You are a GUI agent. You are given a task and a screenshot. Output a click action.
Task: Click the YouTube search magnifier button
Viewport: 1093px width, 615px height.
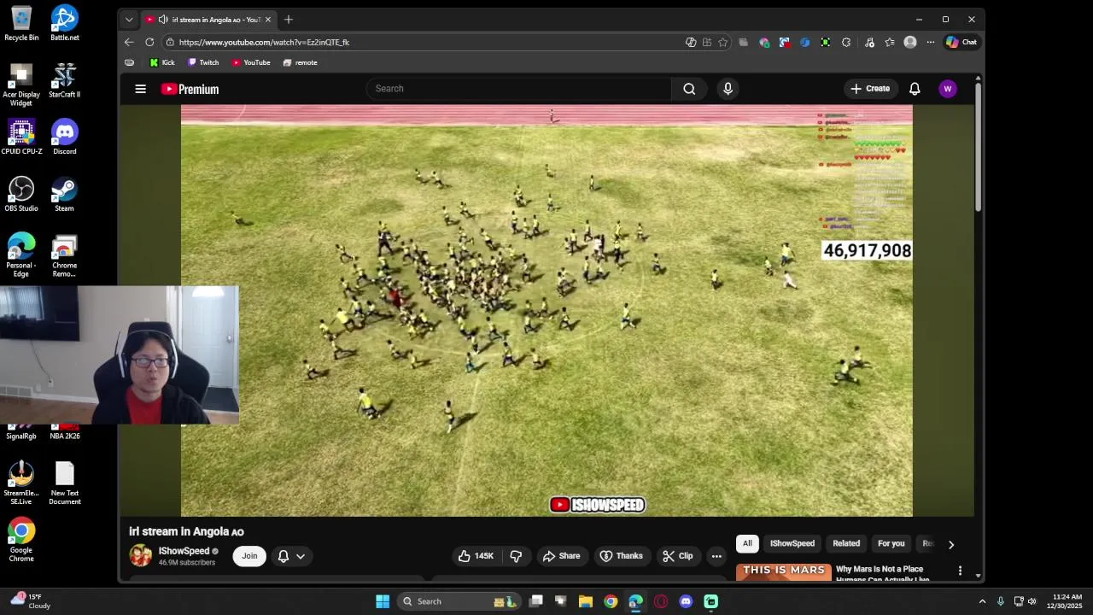[x=689, y=89]
